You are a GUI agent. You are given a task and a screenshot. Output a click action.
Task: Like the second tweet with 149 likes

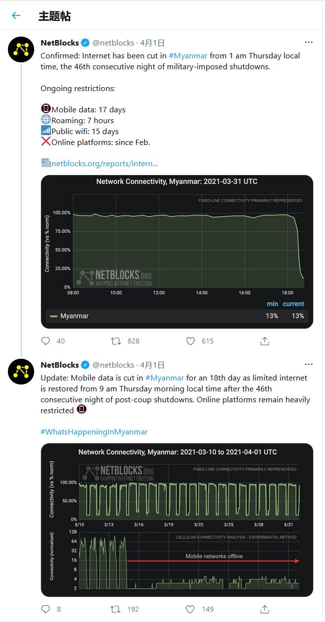point(190,609)
